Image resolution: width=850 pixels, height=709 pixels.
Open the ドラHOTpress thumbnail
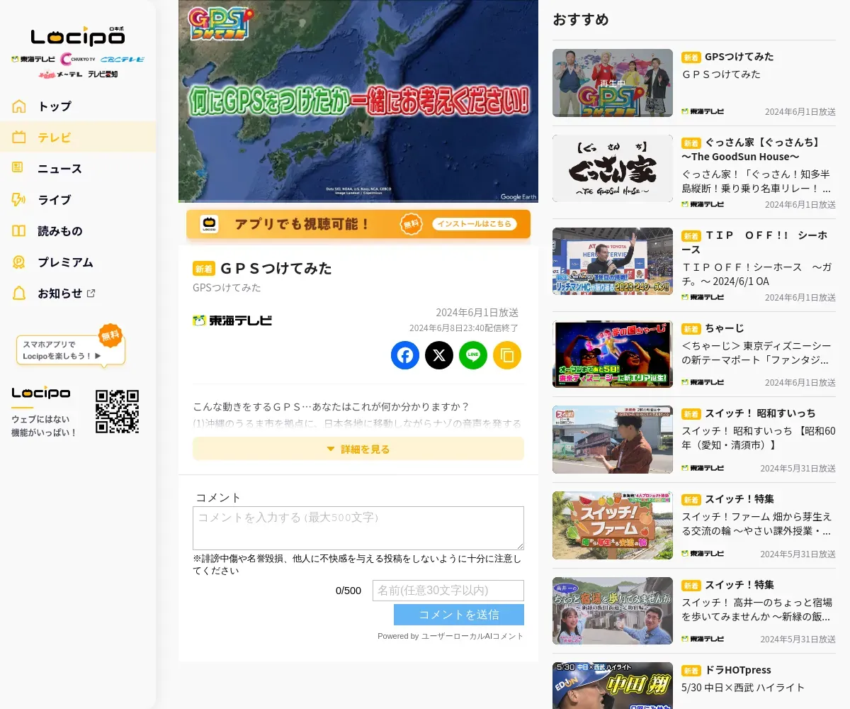tap(613, 686)
